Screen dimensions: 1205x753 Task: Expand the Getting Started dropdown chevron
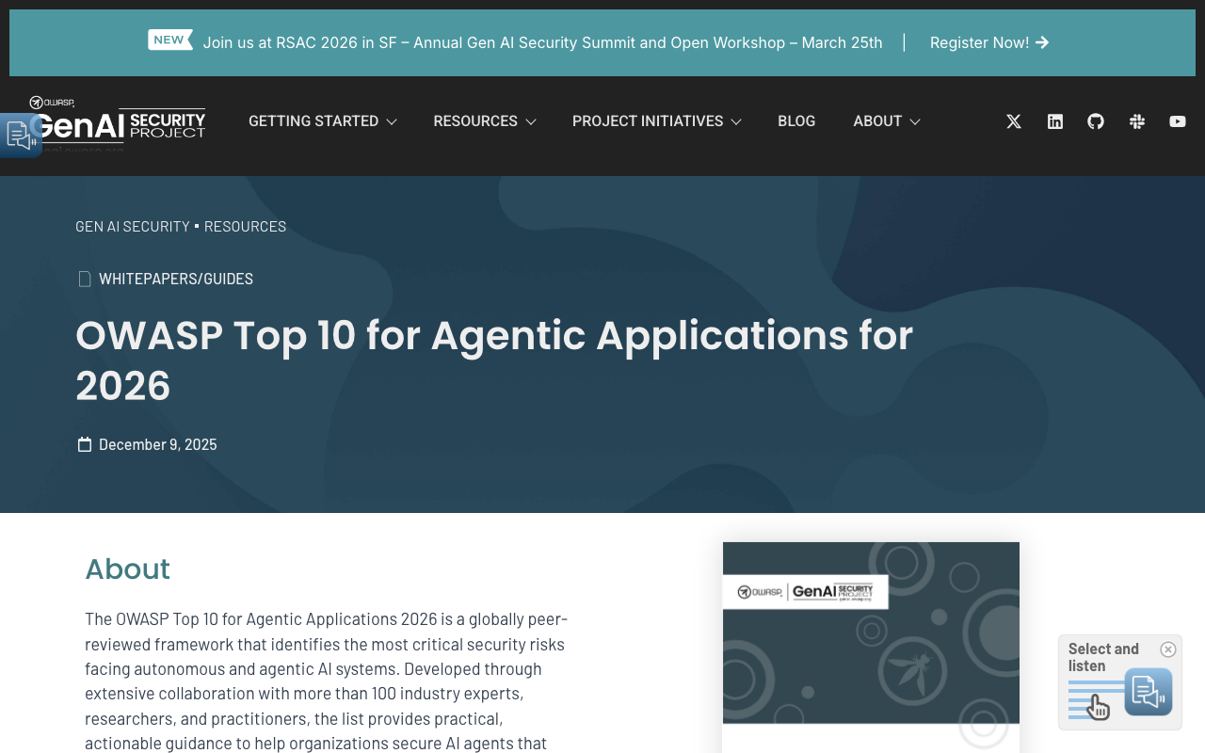[392, 121]
